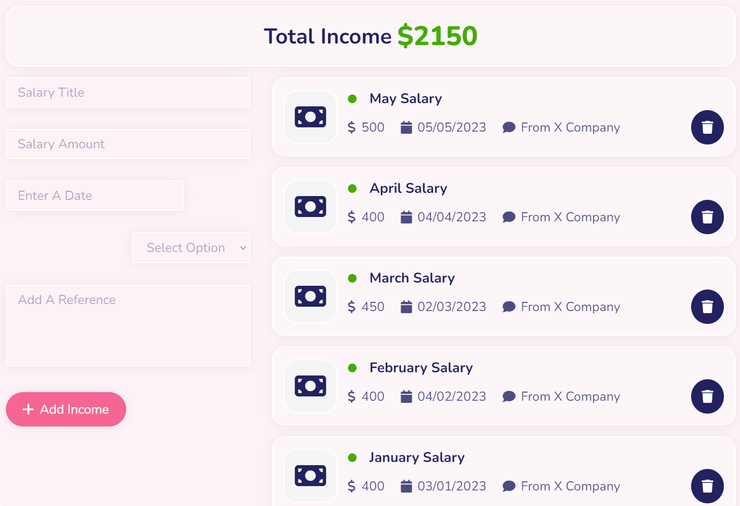This screenshot has width=740, height=506.
Task: Click the calendar icon beside 04/04/2023
Action: tap(407, 217)
